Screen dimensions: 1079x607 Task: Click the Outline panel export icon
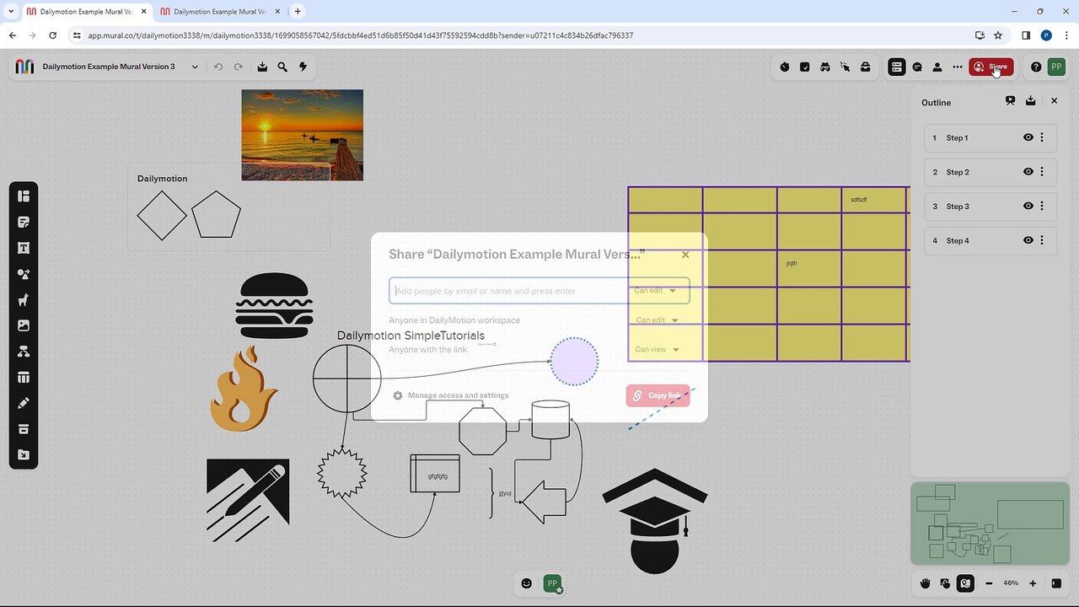[x=1030, y=101]
